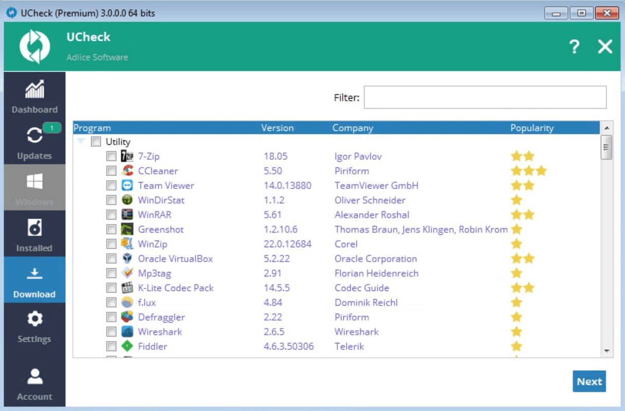
Task: Open the Dashboard panel
Action: pos(34,97)
